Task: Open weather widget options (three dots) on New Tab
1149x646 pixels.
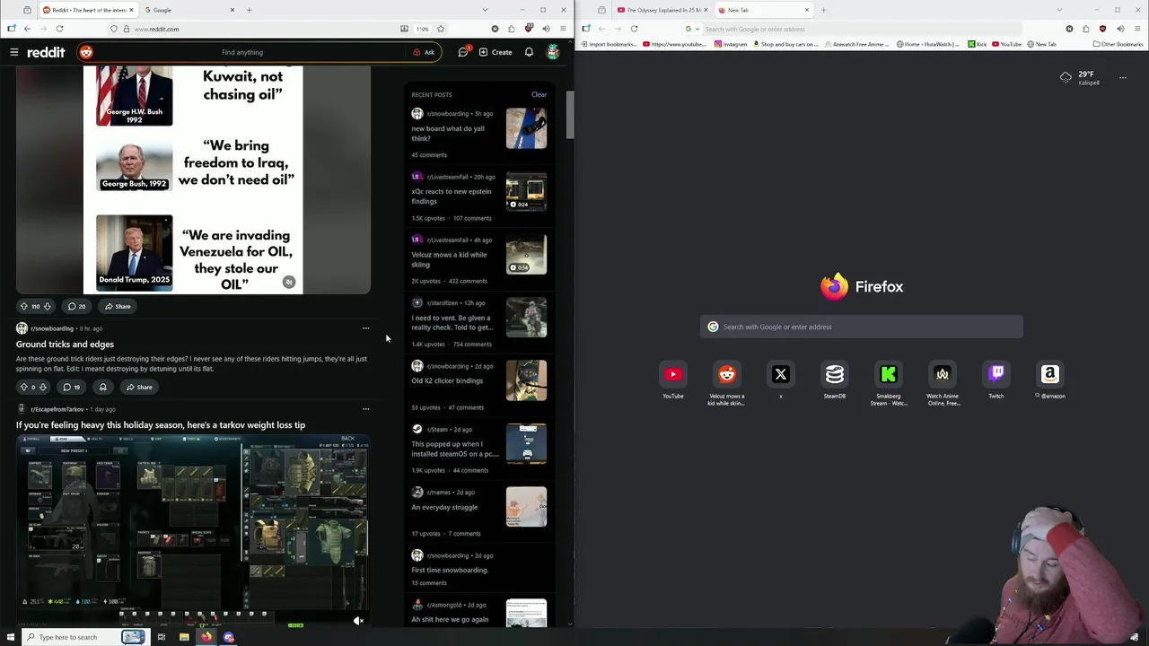Action: (x=1122, y=78)
